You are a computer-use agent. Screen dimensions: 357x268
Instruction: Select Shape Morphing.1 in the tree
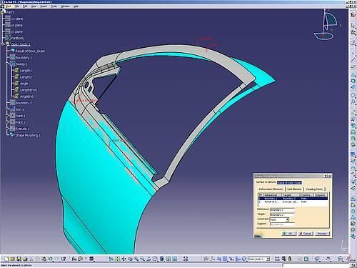28,135
